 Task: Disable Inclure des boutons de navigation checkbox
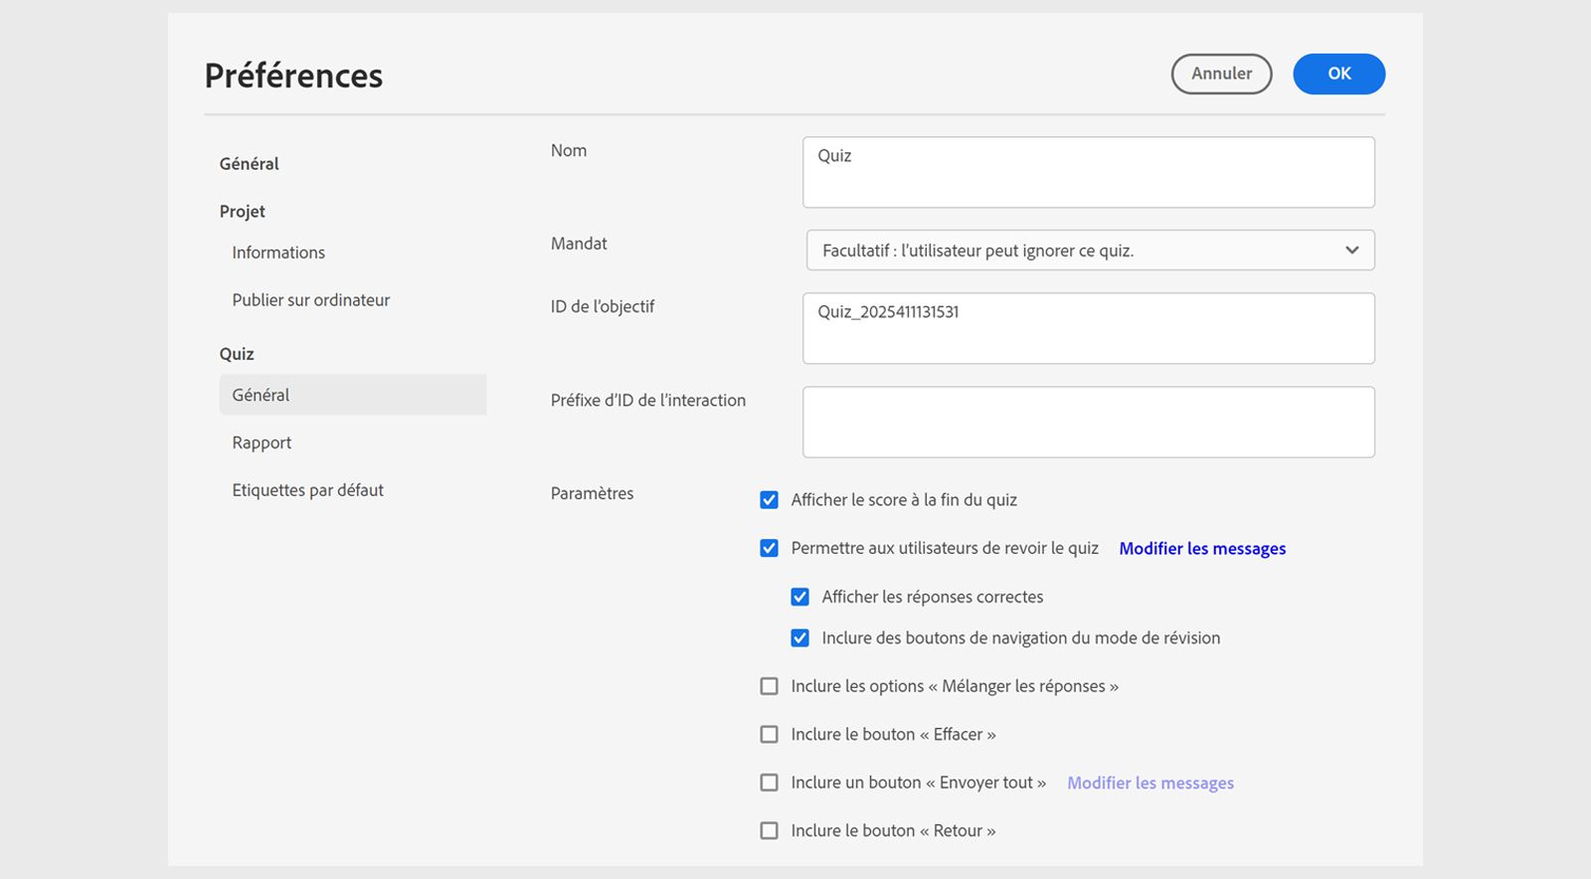799,638
